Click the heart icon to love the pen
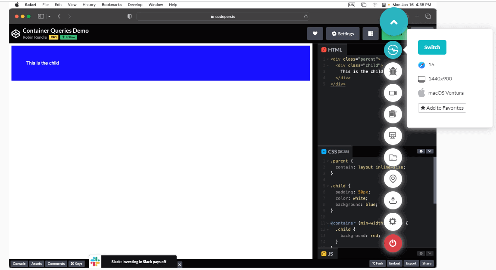The height and width of the screenshot is (270, 496). coord(315,34)
